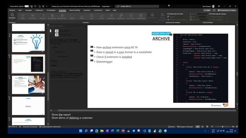Collapse the ribbon with the chevron
This screenshot has width=246, height=138.
click(237, 23)
